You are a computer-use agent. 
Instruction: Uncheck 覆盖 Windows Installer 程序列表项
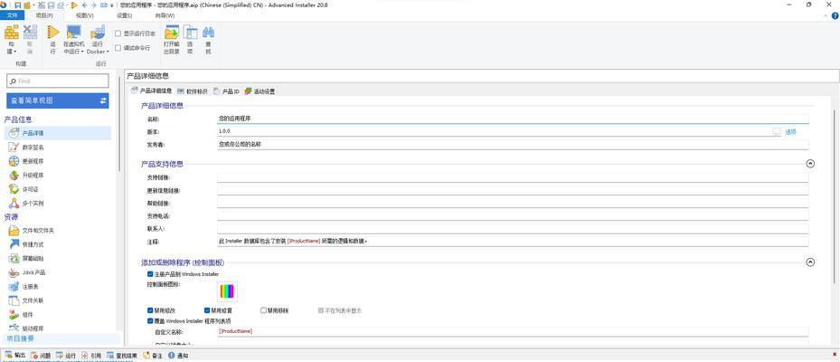click(x=150, y=320)
